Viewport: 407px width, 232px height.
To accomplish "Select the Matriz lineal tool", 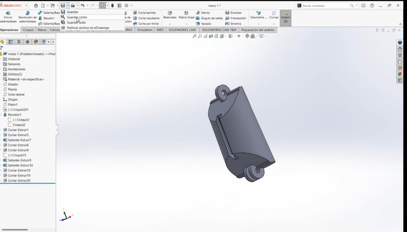I will click(x=186, y=15).
